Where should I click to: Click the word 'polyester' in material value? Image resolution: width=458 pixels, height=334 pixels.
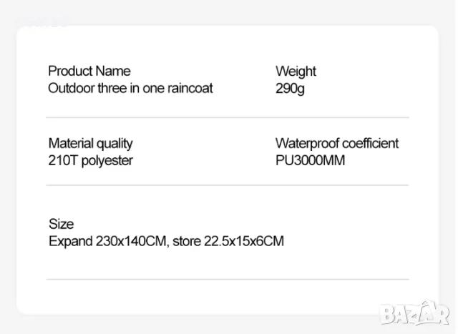tap(107, 160)
